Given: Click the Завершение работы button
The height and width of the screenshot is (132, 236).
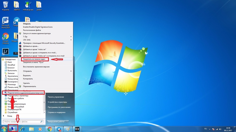Looking at the screenshot, I should (x=56, y=122).
